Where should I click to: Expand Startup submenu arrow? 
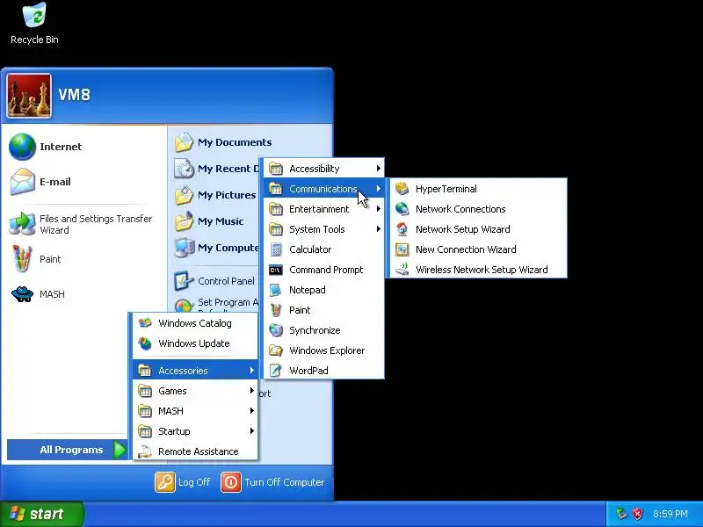click(251, 431)
